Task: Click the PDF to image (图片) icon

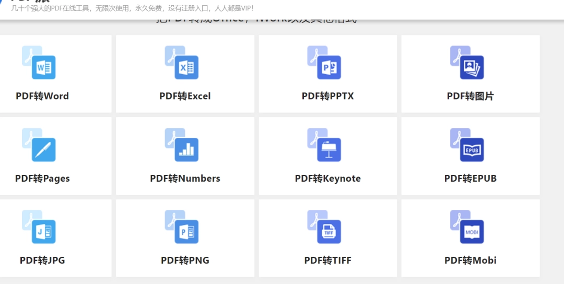Action: coord(467,63)
